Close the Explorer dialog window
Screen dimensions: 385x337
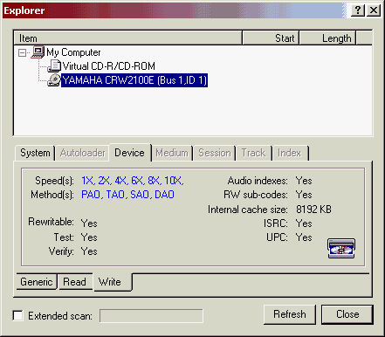coord(374,10)
